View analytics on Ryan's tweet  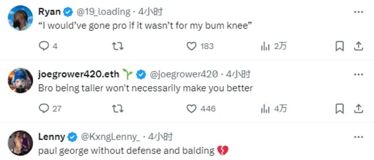point(265,46)
